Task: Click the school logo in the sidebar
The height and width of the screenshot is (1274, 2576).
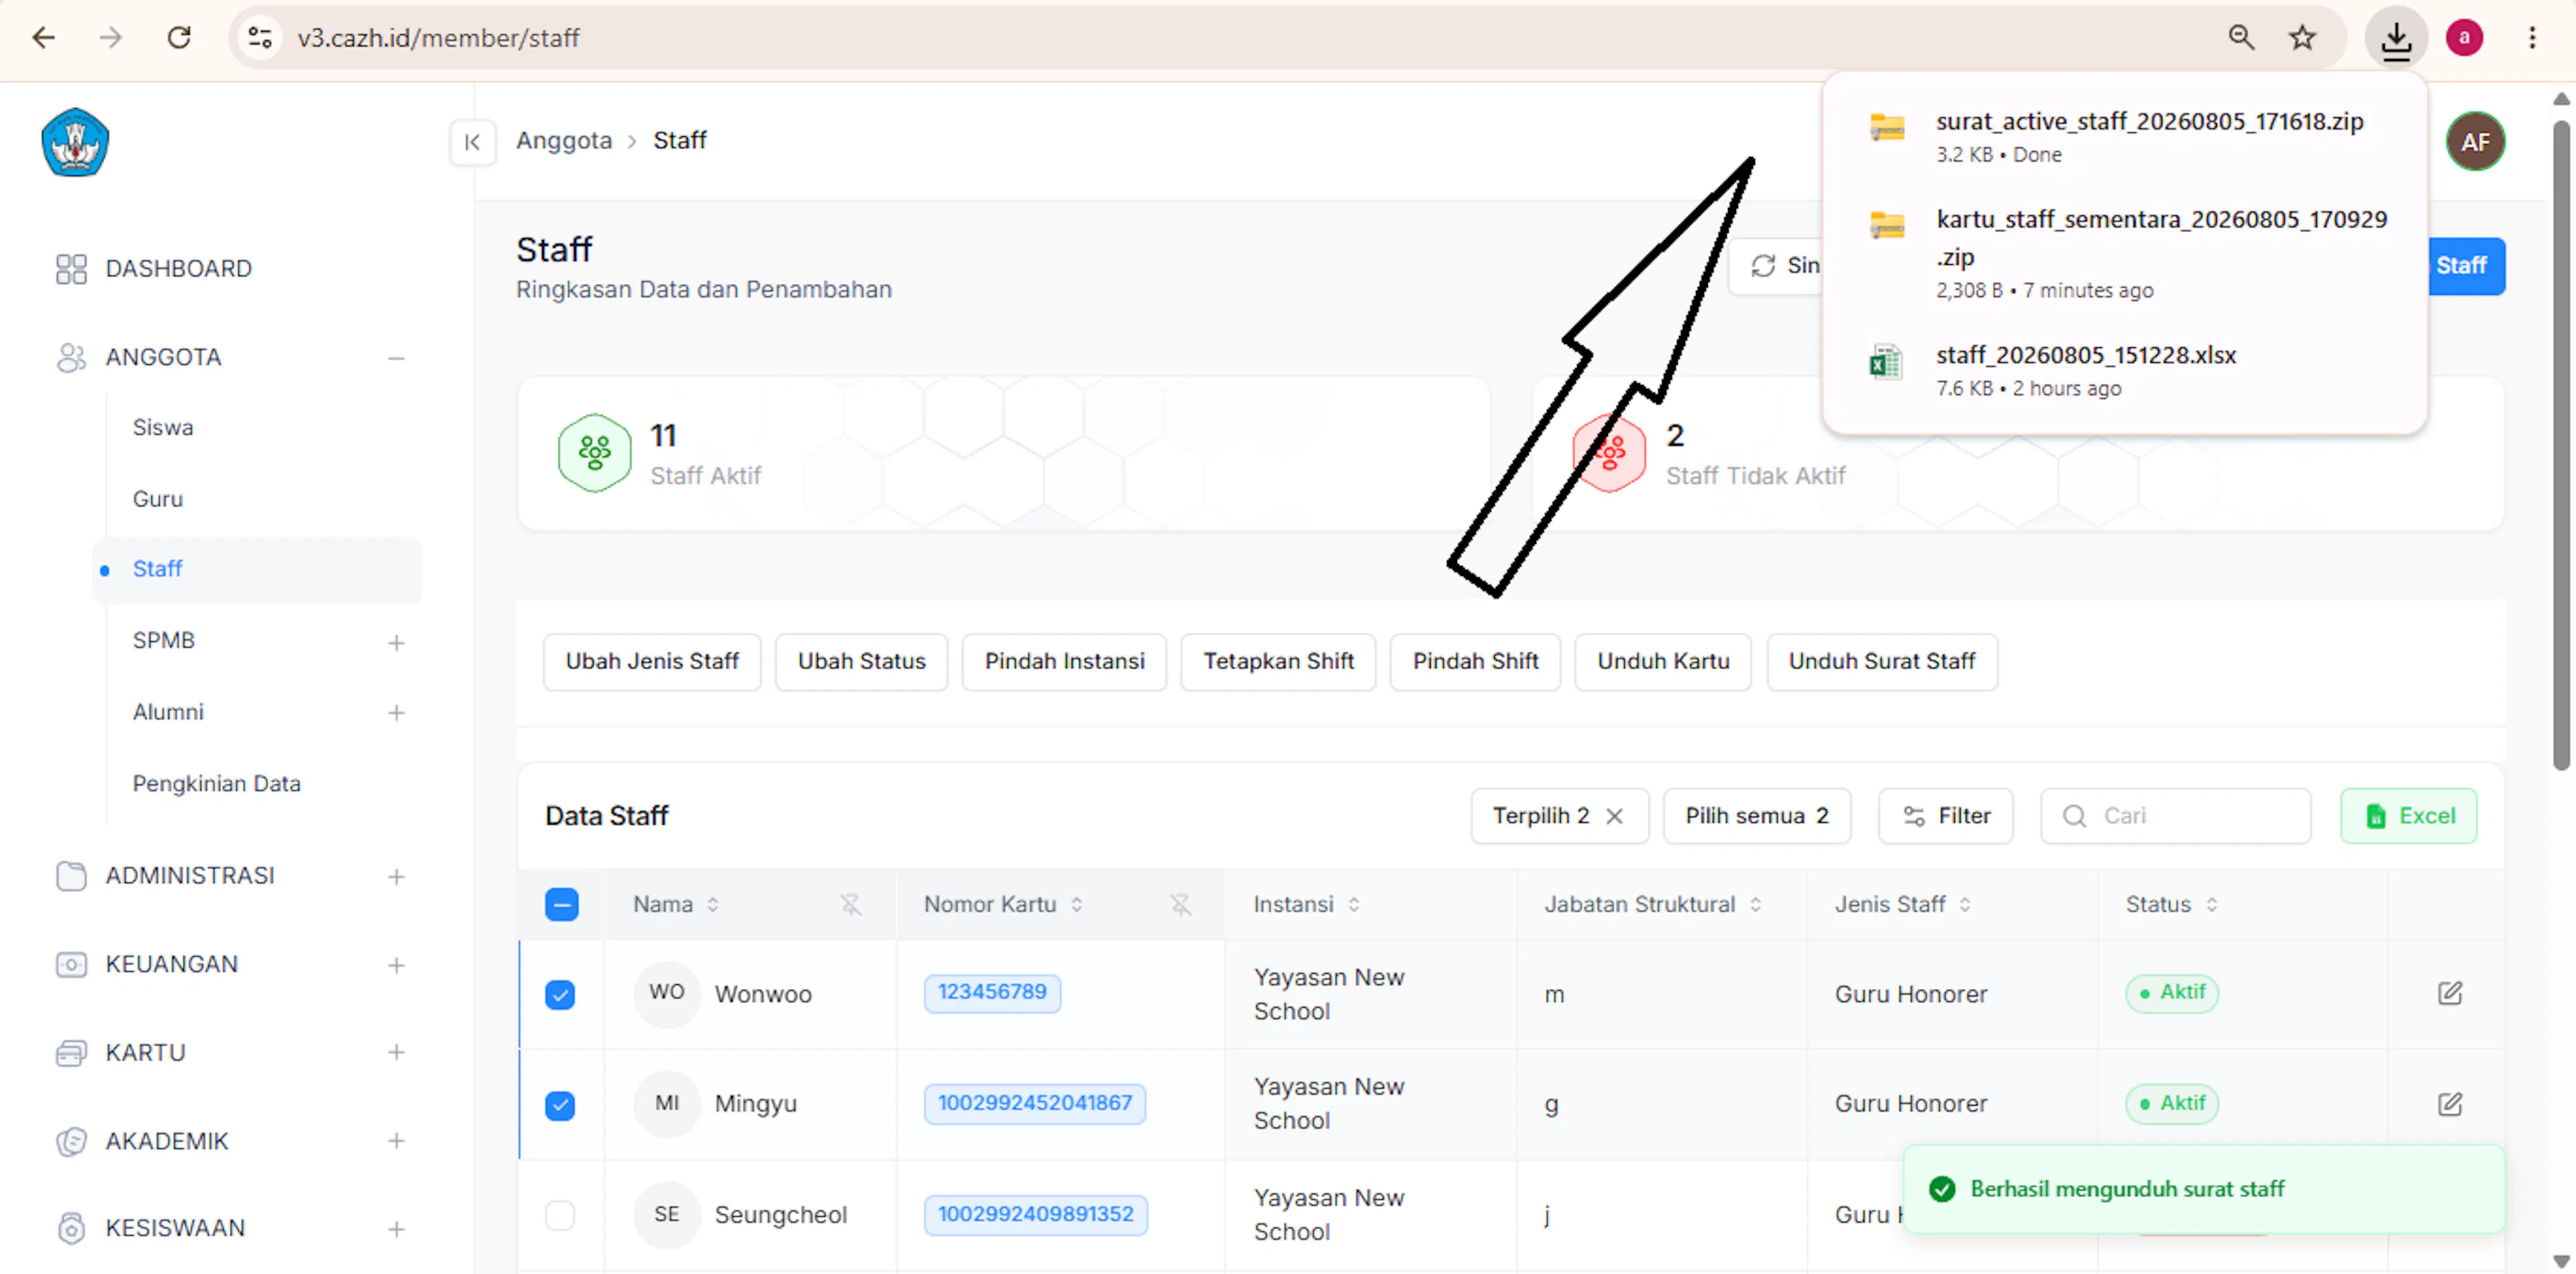Action: [75, 142]
